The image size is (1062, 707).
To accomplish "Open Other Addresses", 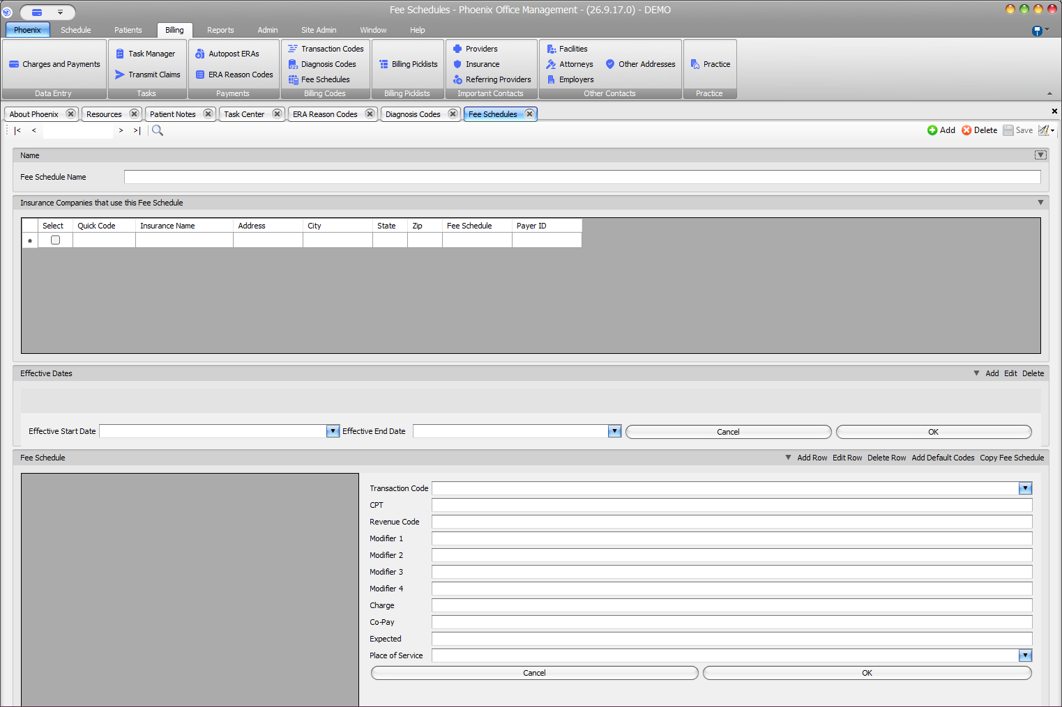I will coord(640,64).
